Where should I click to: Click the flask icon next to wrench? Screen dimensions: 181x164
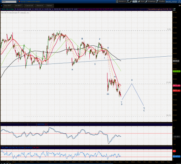click(x=128, y=2)
